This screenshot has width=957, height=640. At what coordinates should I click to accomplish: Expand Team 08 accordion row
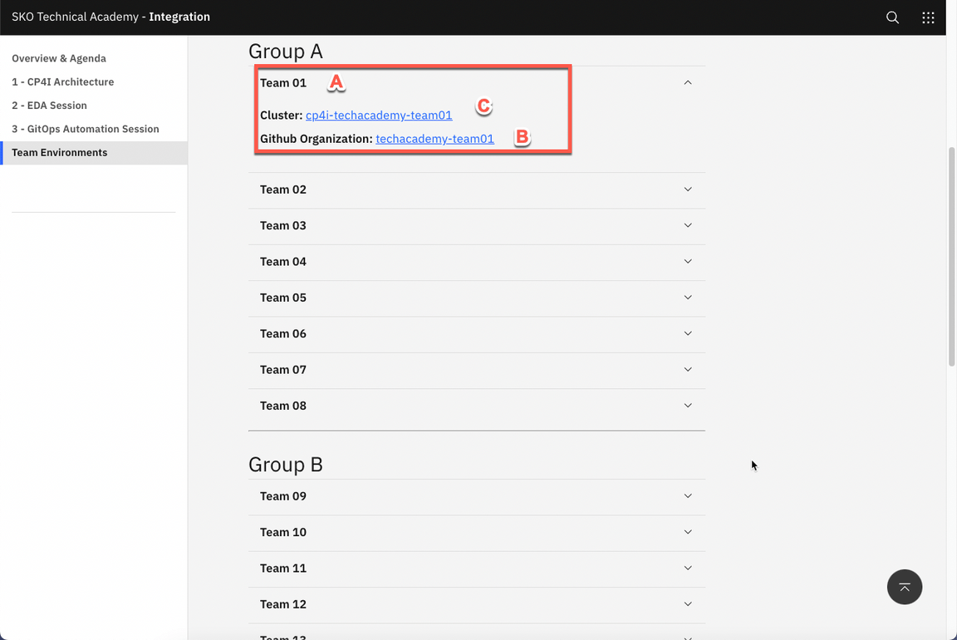click(476, 406)
